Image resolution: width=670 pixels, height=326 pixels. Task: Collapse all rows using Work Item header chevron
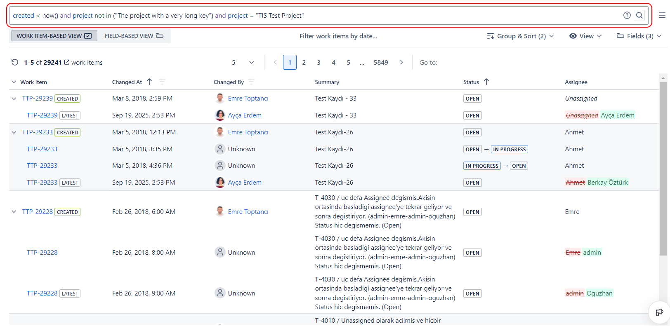tap(14, 82)
